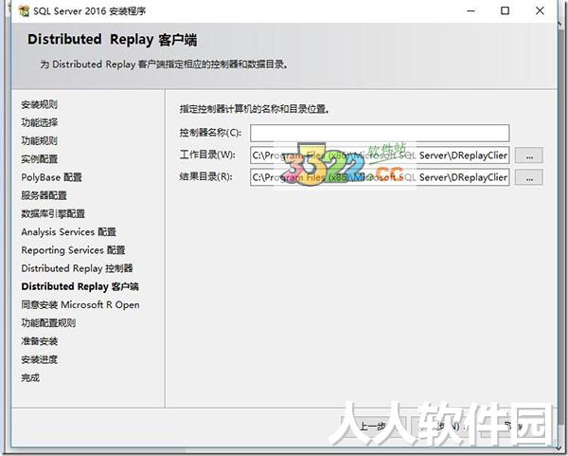Click the SQL Server setup title icon

(24, 10)
